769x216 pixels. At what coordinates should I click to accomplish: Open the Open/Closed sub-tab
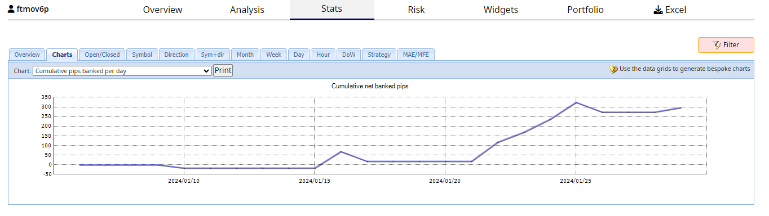(x=102, y=55)
